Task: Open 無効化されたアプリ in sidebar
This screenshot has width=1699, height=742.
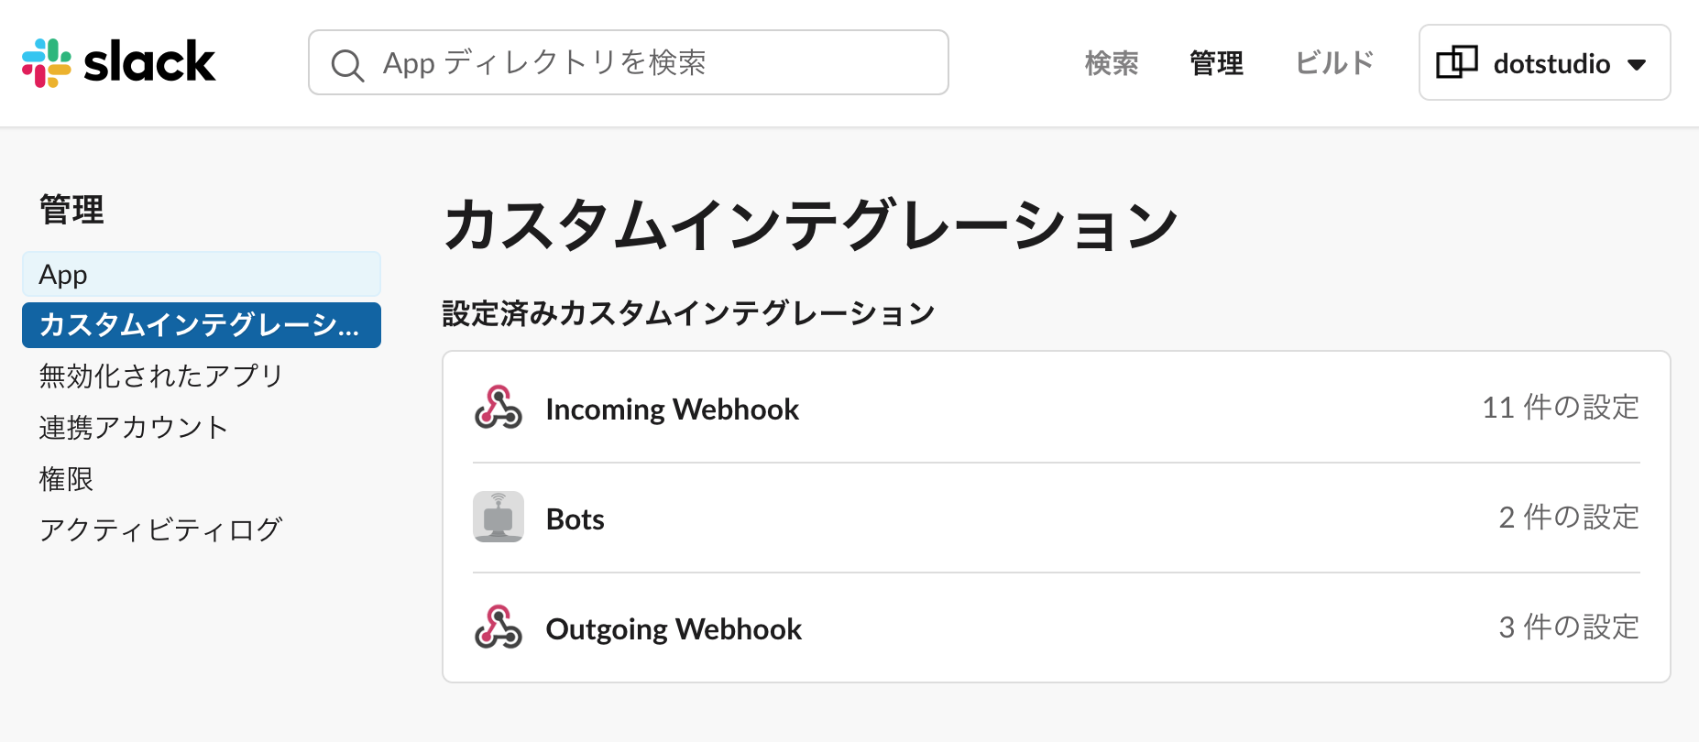Action: tap(161, 376)
